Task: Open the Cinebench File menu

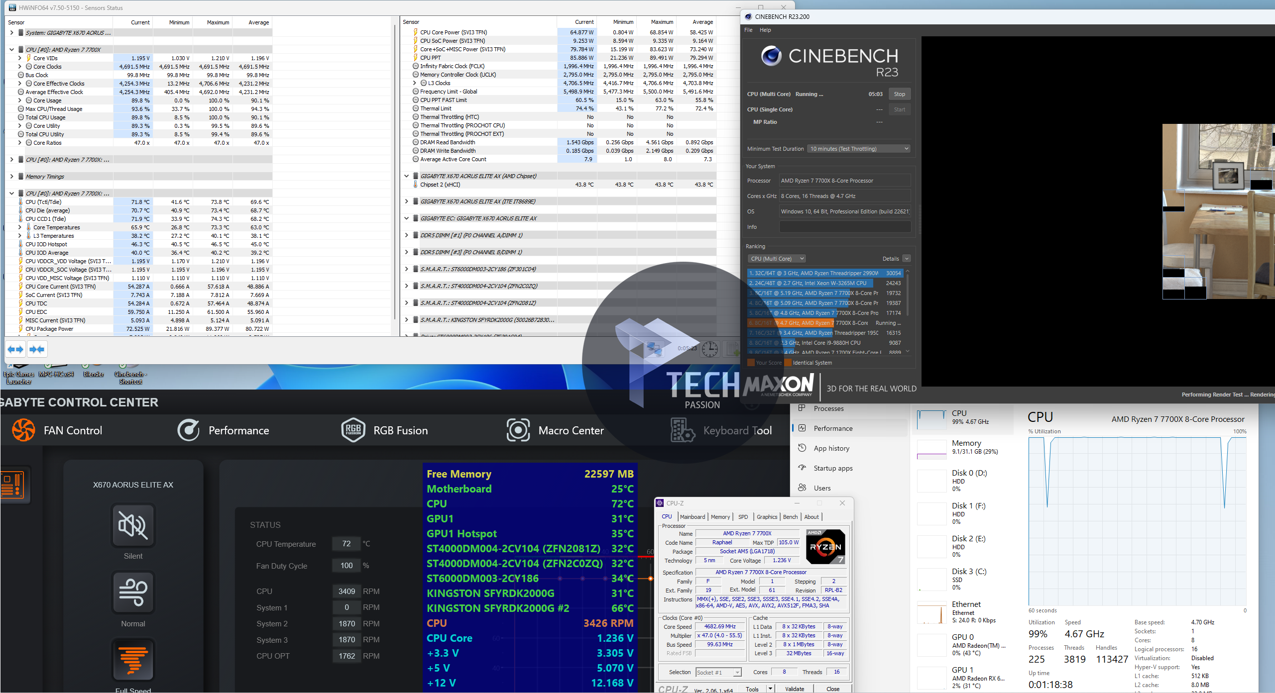Action: (748, 30)
